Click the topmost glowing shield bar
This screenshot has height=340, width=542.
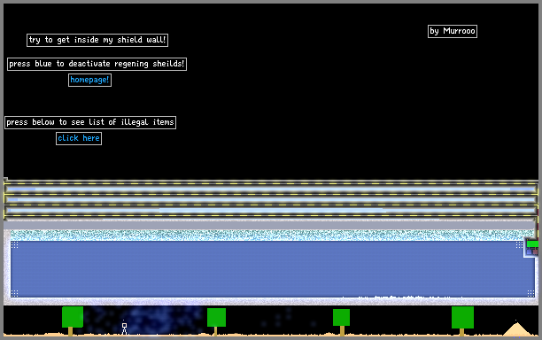pos(271,189)
